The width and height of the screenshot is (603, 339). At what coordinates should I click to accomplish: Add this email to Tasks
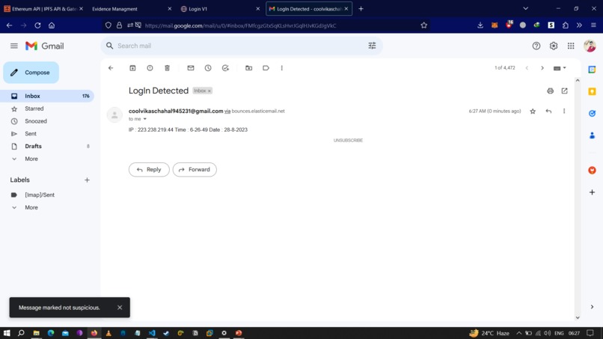point(226,68)
